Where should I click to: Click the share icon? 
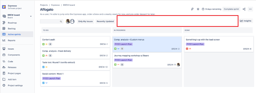pos(244,9)
